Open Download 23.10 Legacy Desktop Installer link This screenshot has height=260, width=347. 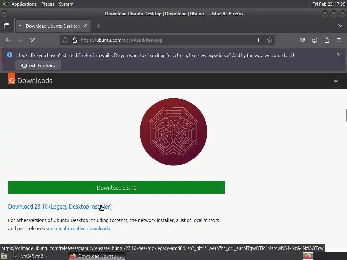(60, 207)
